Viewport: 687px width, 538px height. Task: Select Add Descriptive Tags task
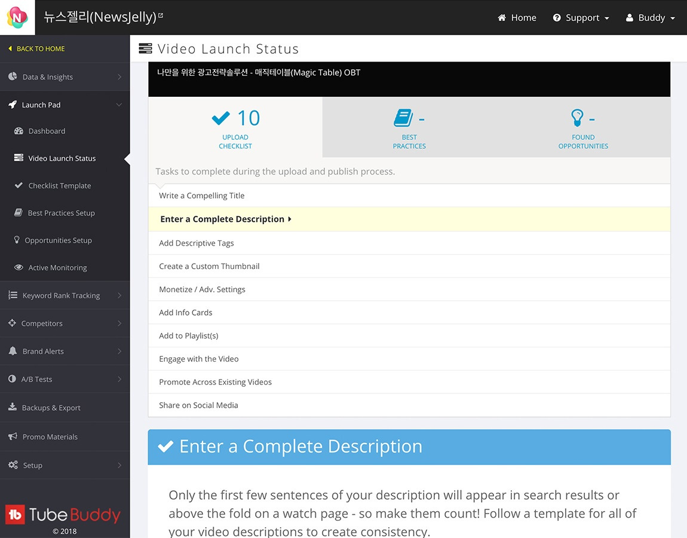coord(409,243)
